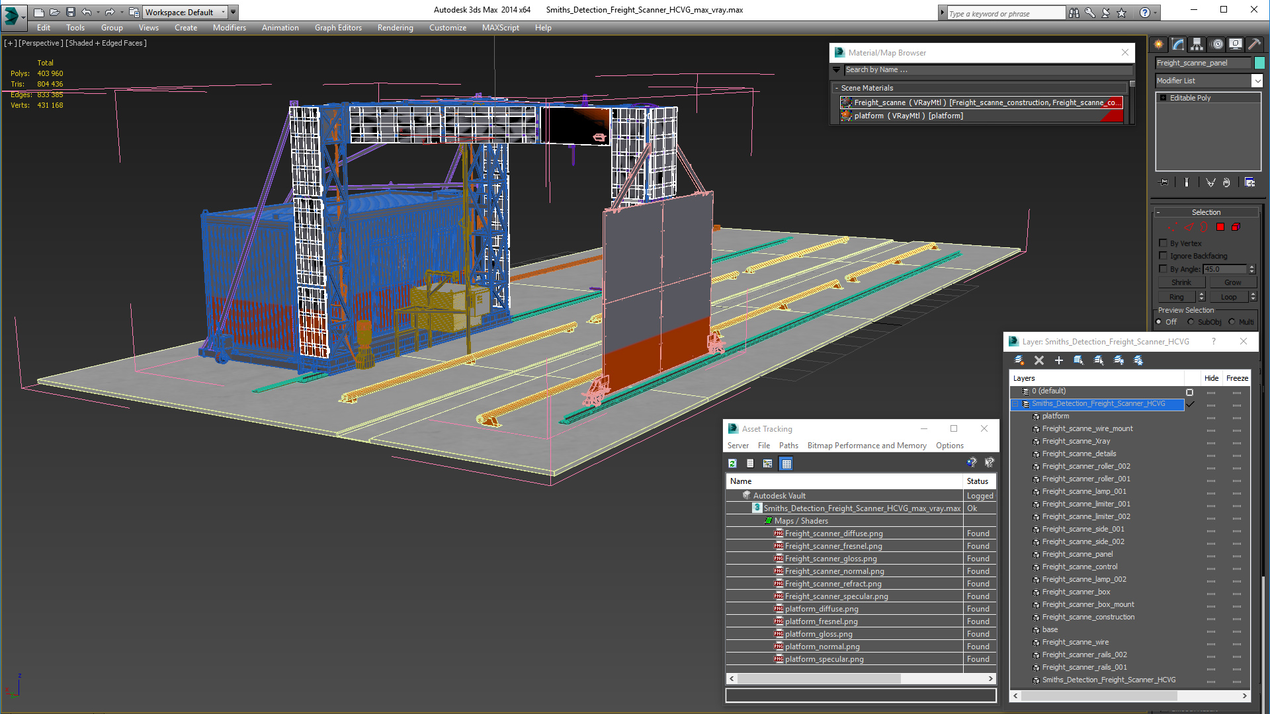Enable Ignore Backfacing checkbox
The image size is (1270, 714).
[1164, 256]
